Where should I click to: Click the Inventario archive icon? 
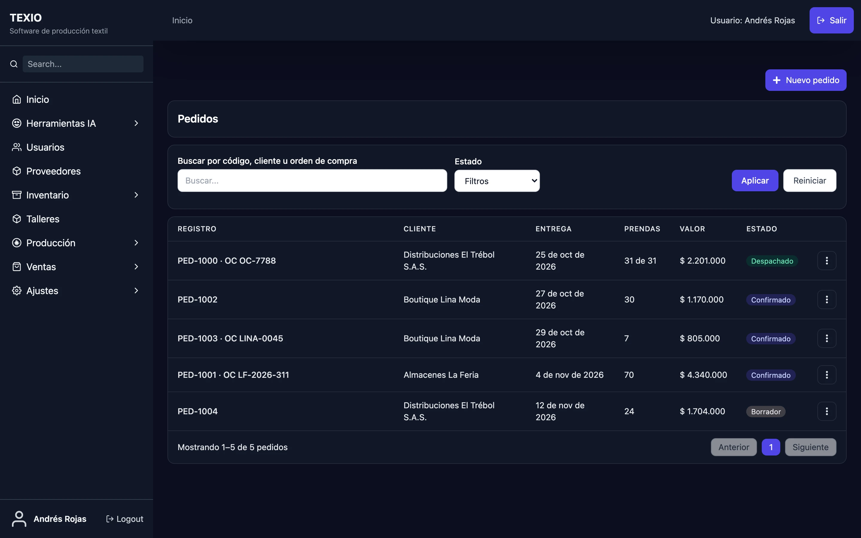(17, 195)
